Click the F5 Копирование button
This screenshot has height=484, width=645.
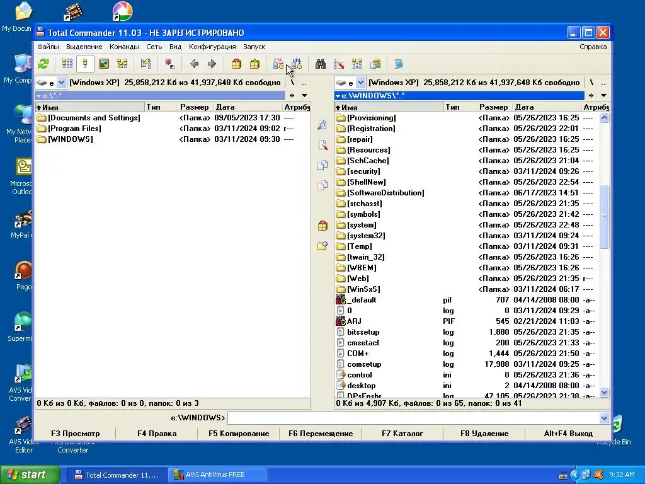239,434
